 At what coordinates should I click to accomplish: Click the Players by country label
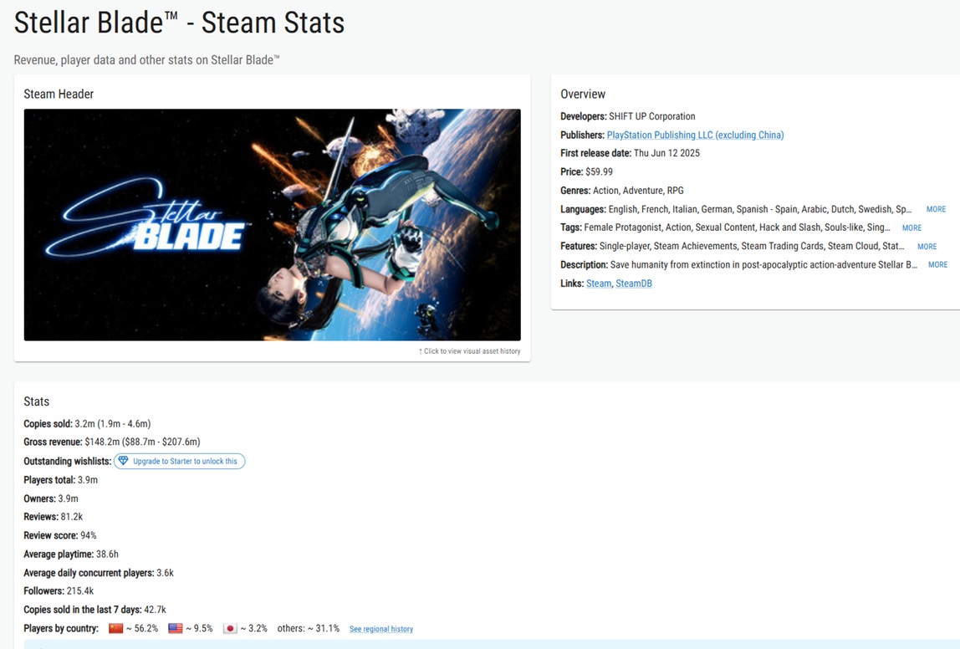tap(60, 628)
